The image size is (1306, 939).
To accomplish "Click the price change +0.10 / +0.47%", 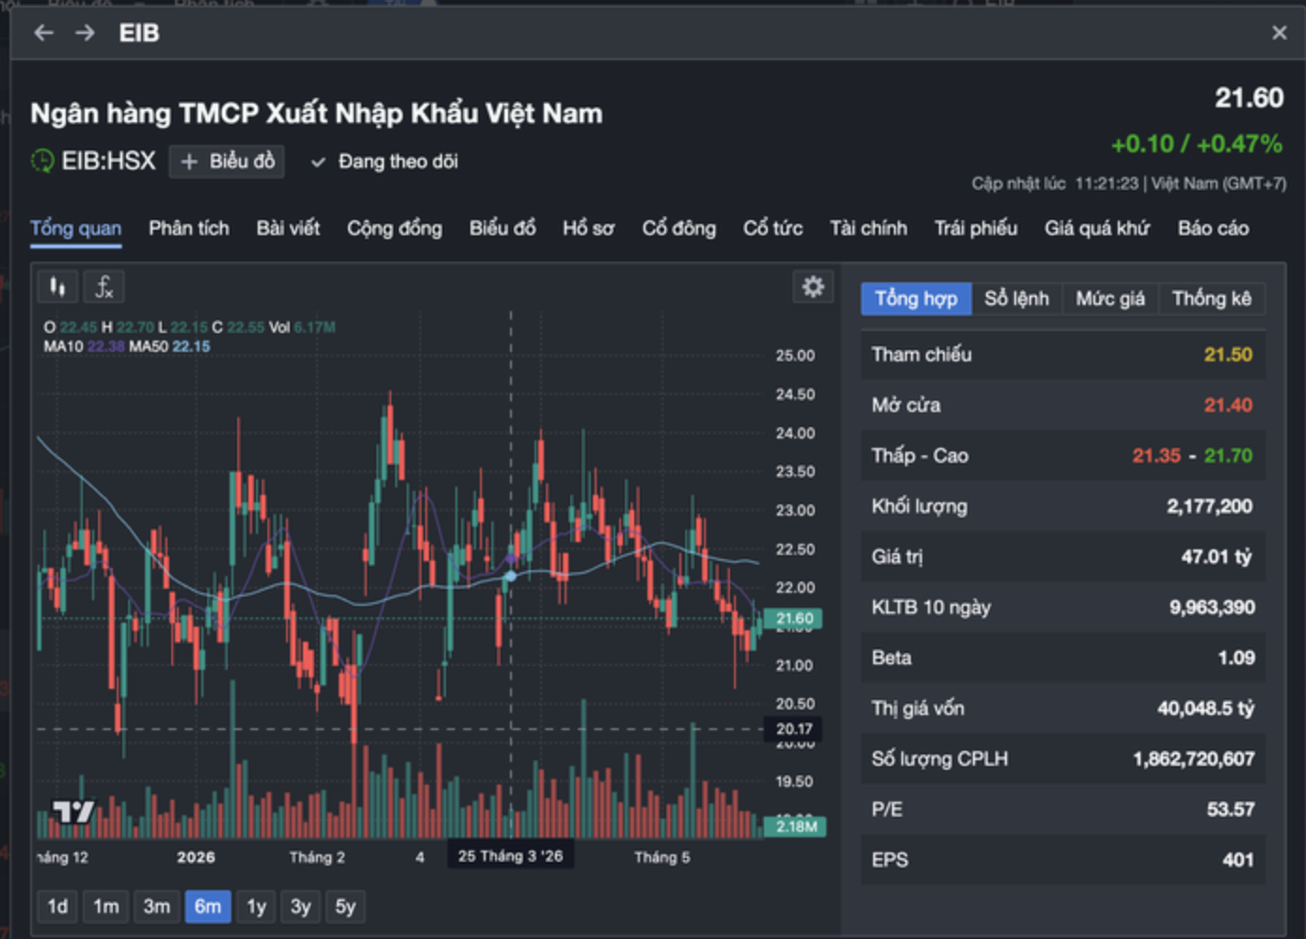I will tap(1197, 144).
